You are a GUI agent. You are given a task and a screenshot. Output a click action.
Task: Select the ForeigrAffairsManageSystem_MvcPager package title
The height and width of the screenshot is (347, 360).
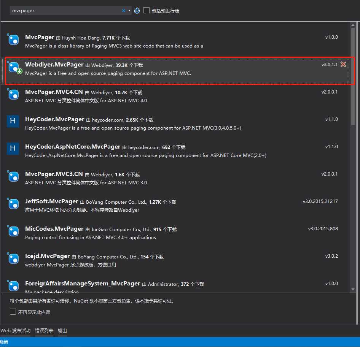click(x=83, y=284)
